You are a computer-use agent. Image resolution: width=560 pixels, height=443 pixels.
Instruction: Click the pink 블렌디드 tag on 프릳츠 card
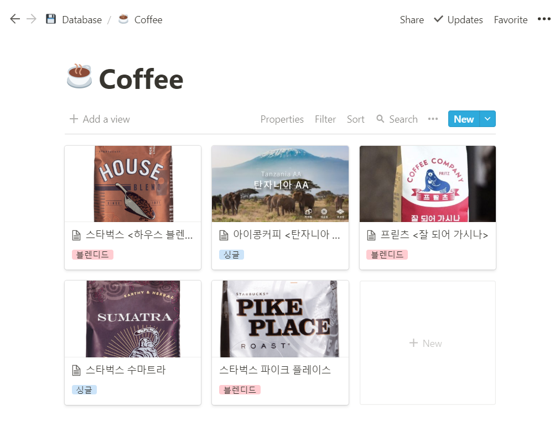387,255
